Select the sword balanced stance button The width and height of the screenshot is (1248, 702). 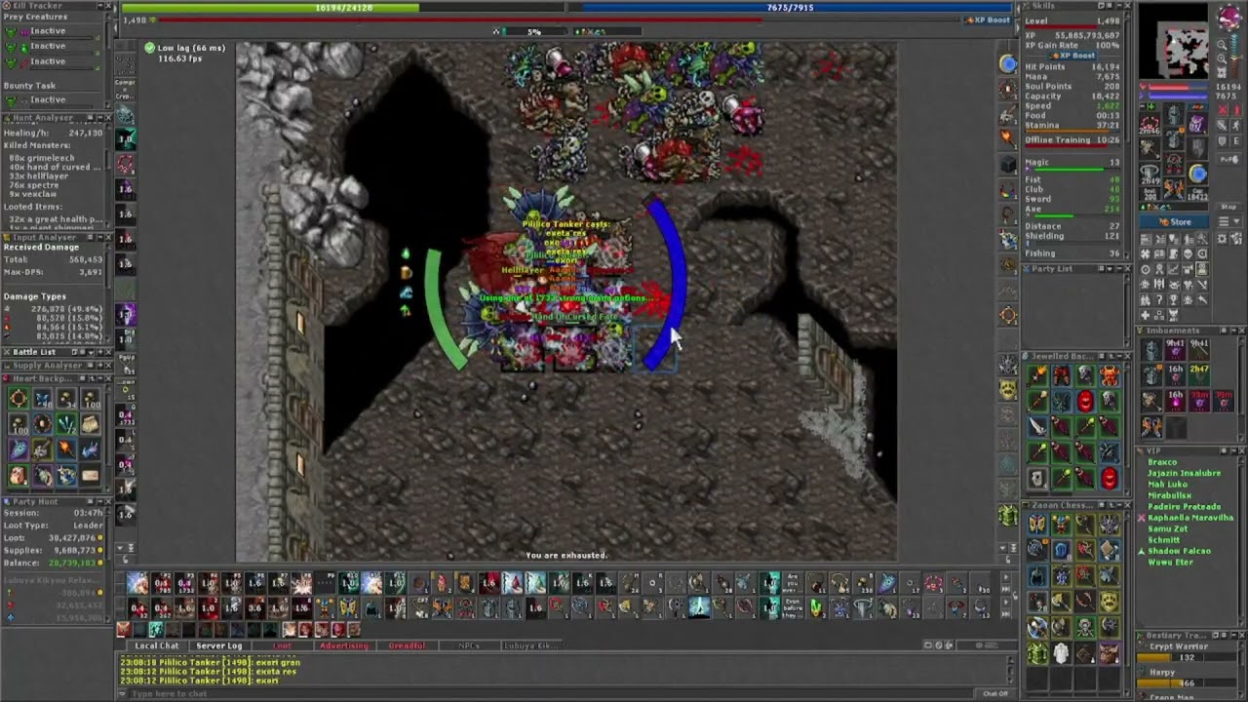click(1223, 126)
